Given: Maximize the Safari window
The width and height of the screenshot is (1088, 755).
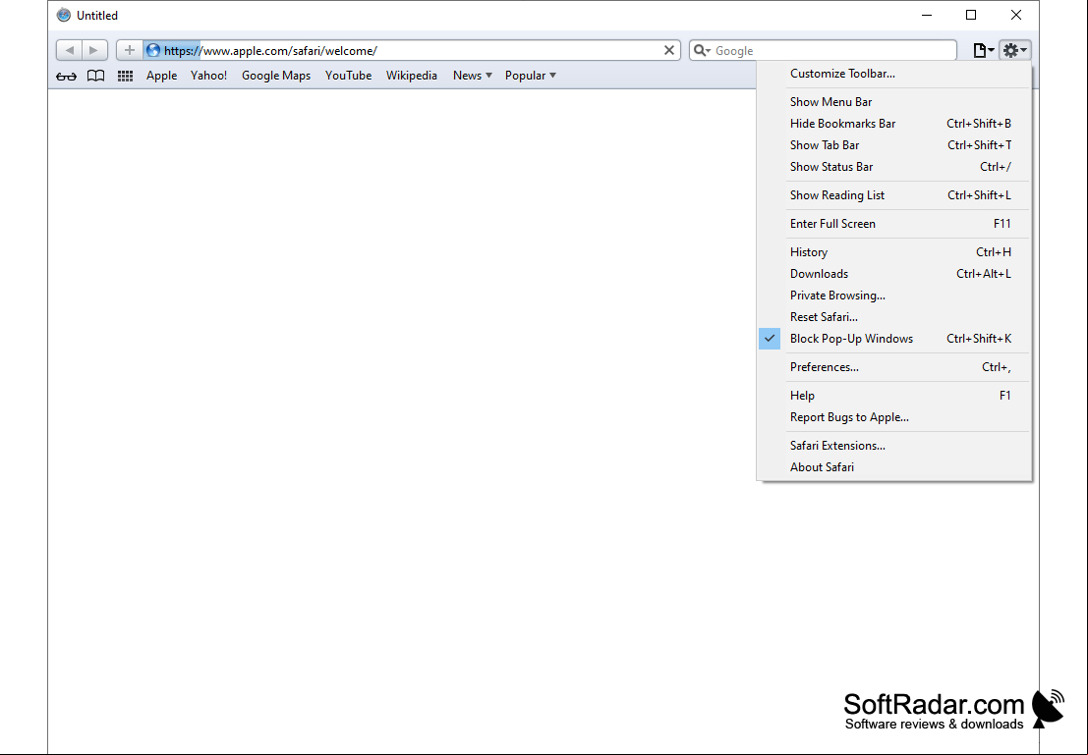Looking at the screenshot, I should [971, 16].
